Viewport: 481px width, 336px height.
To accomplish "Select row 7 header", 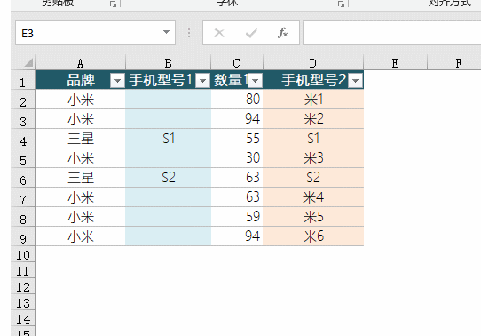I will click(x=23, y=197).
